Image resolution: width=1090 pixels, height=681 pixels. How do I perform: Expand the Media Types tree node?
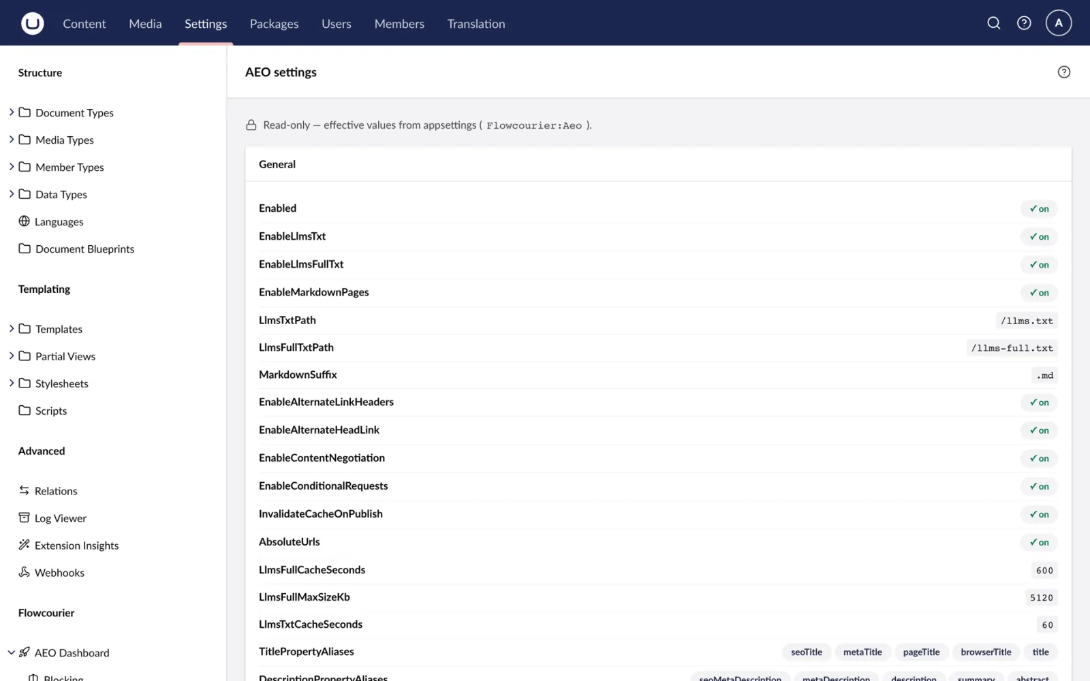coord(12,140)
